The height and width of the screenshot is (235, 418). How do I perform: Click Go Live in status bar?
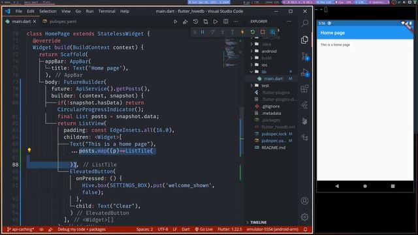click(x=204, y=229)
